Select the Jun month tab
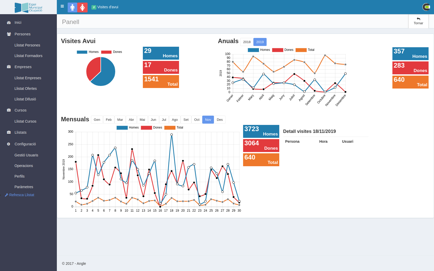 (153, 120)
